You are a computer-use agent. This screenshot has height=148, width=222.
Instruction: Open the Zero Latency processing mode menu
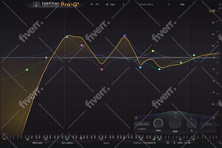[67, 143]
